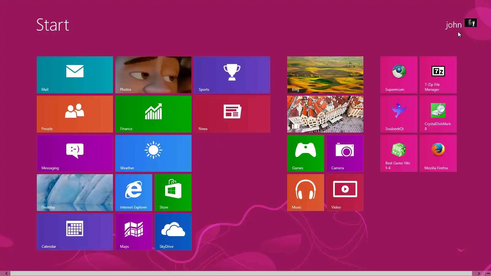Open the Bing landscape tile
The image size is (491, 276).
click(x=325, y=75)
